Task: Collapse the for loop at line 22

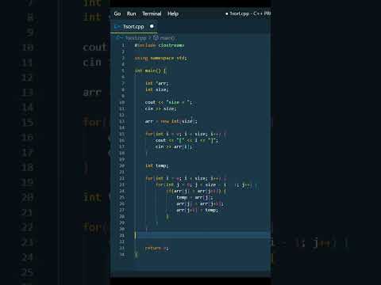Action: tap(129, 178)
